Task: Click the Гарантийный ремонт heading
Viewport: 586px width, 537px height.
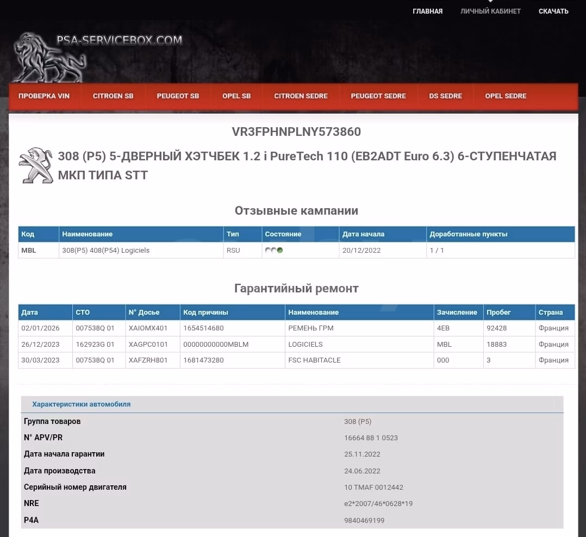Action: pyautogui.click(x=296, y=288)
